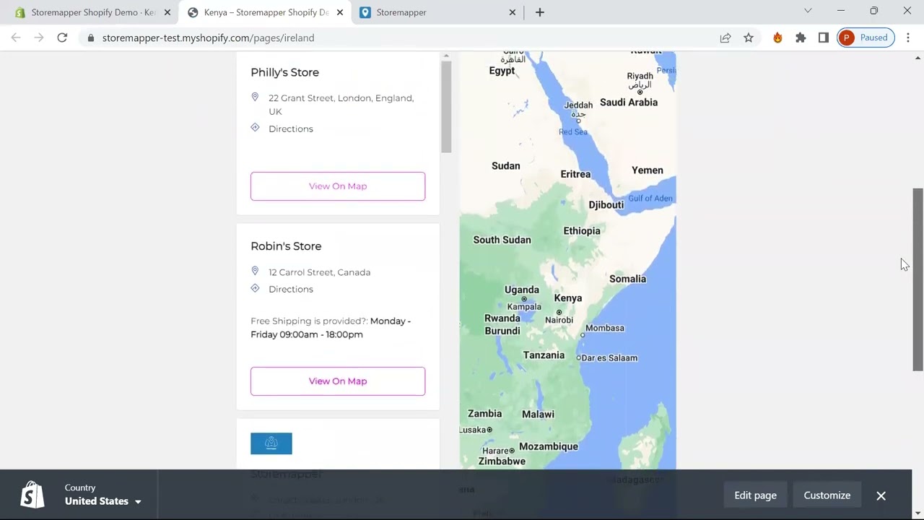Click Mombasa city marker on map
The height and width of the screenshot is (520, 924).
[583, 335]
